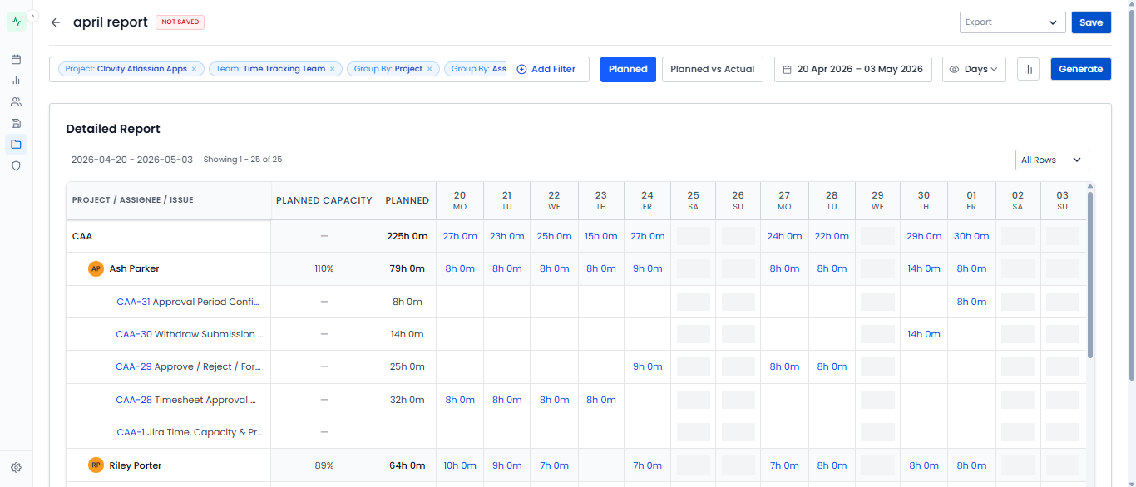Open the All Rows dropdown
This screenshot has height=487, width=1136.
[1052, 160]
